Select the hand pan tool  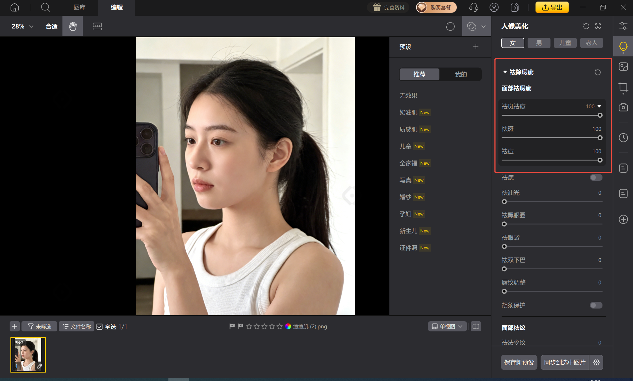pyautogui.click(x=73, y=26)
